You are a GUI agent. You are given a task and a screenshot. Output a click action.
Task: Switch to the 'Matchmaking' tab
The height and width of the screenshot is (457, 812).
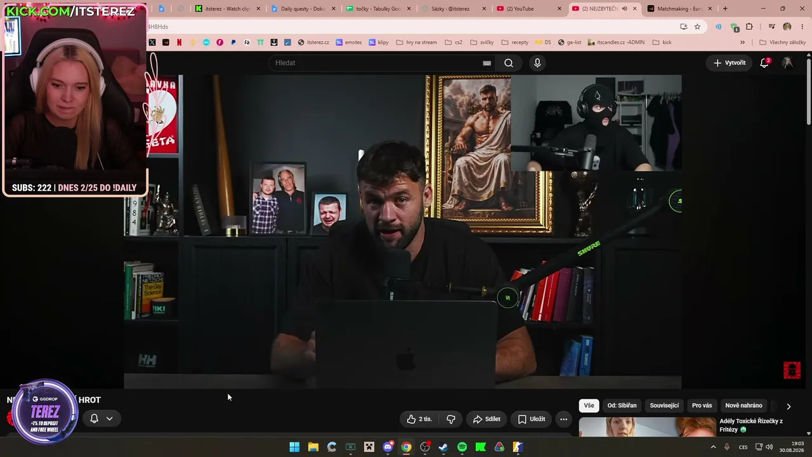click(x=680, y=9)
